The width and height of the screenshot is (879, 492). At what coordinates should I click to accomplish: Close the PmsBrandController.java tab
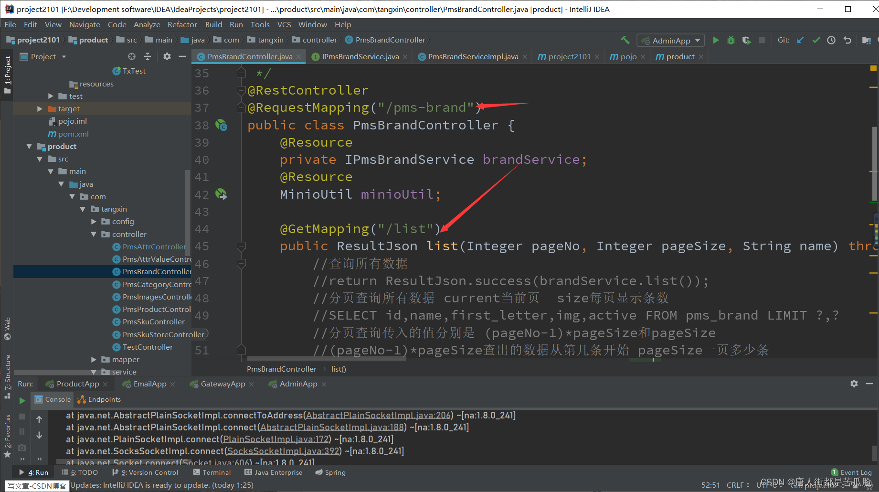click(x=299, y=57)
